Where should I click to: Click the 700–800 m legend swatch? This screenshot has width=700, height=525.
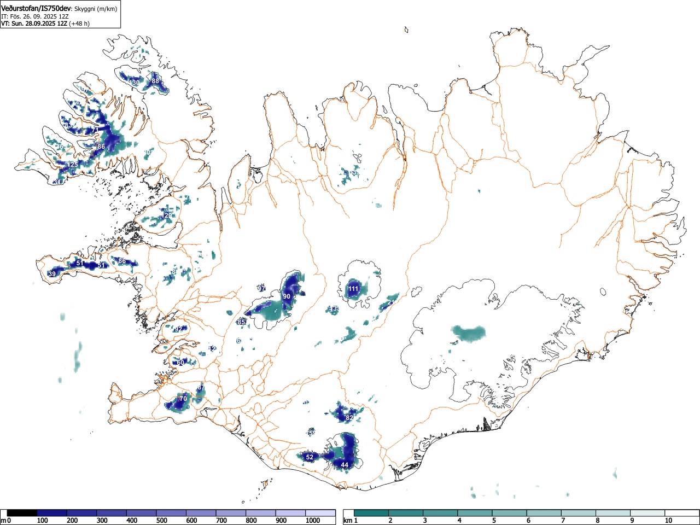[231, 513]
